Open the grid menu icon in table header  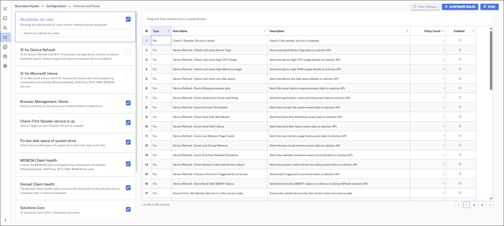point(147,31)
